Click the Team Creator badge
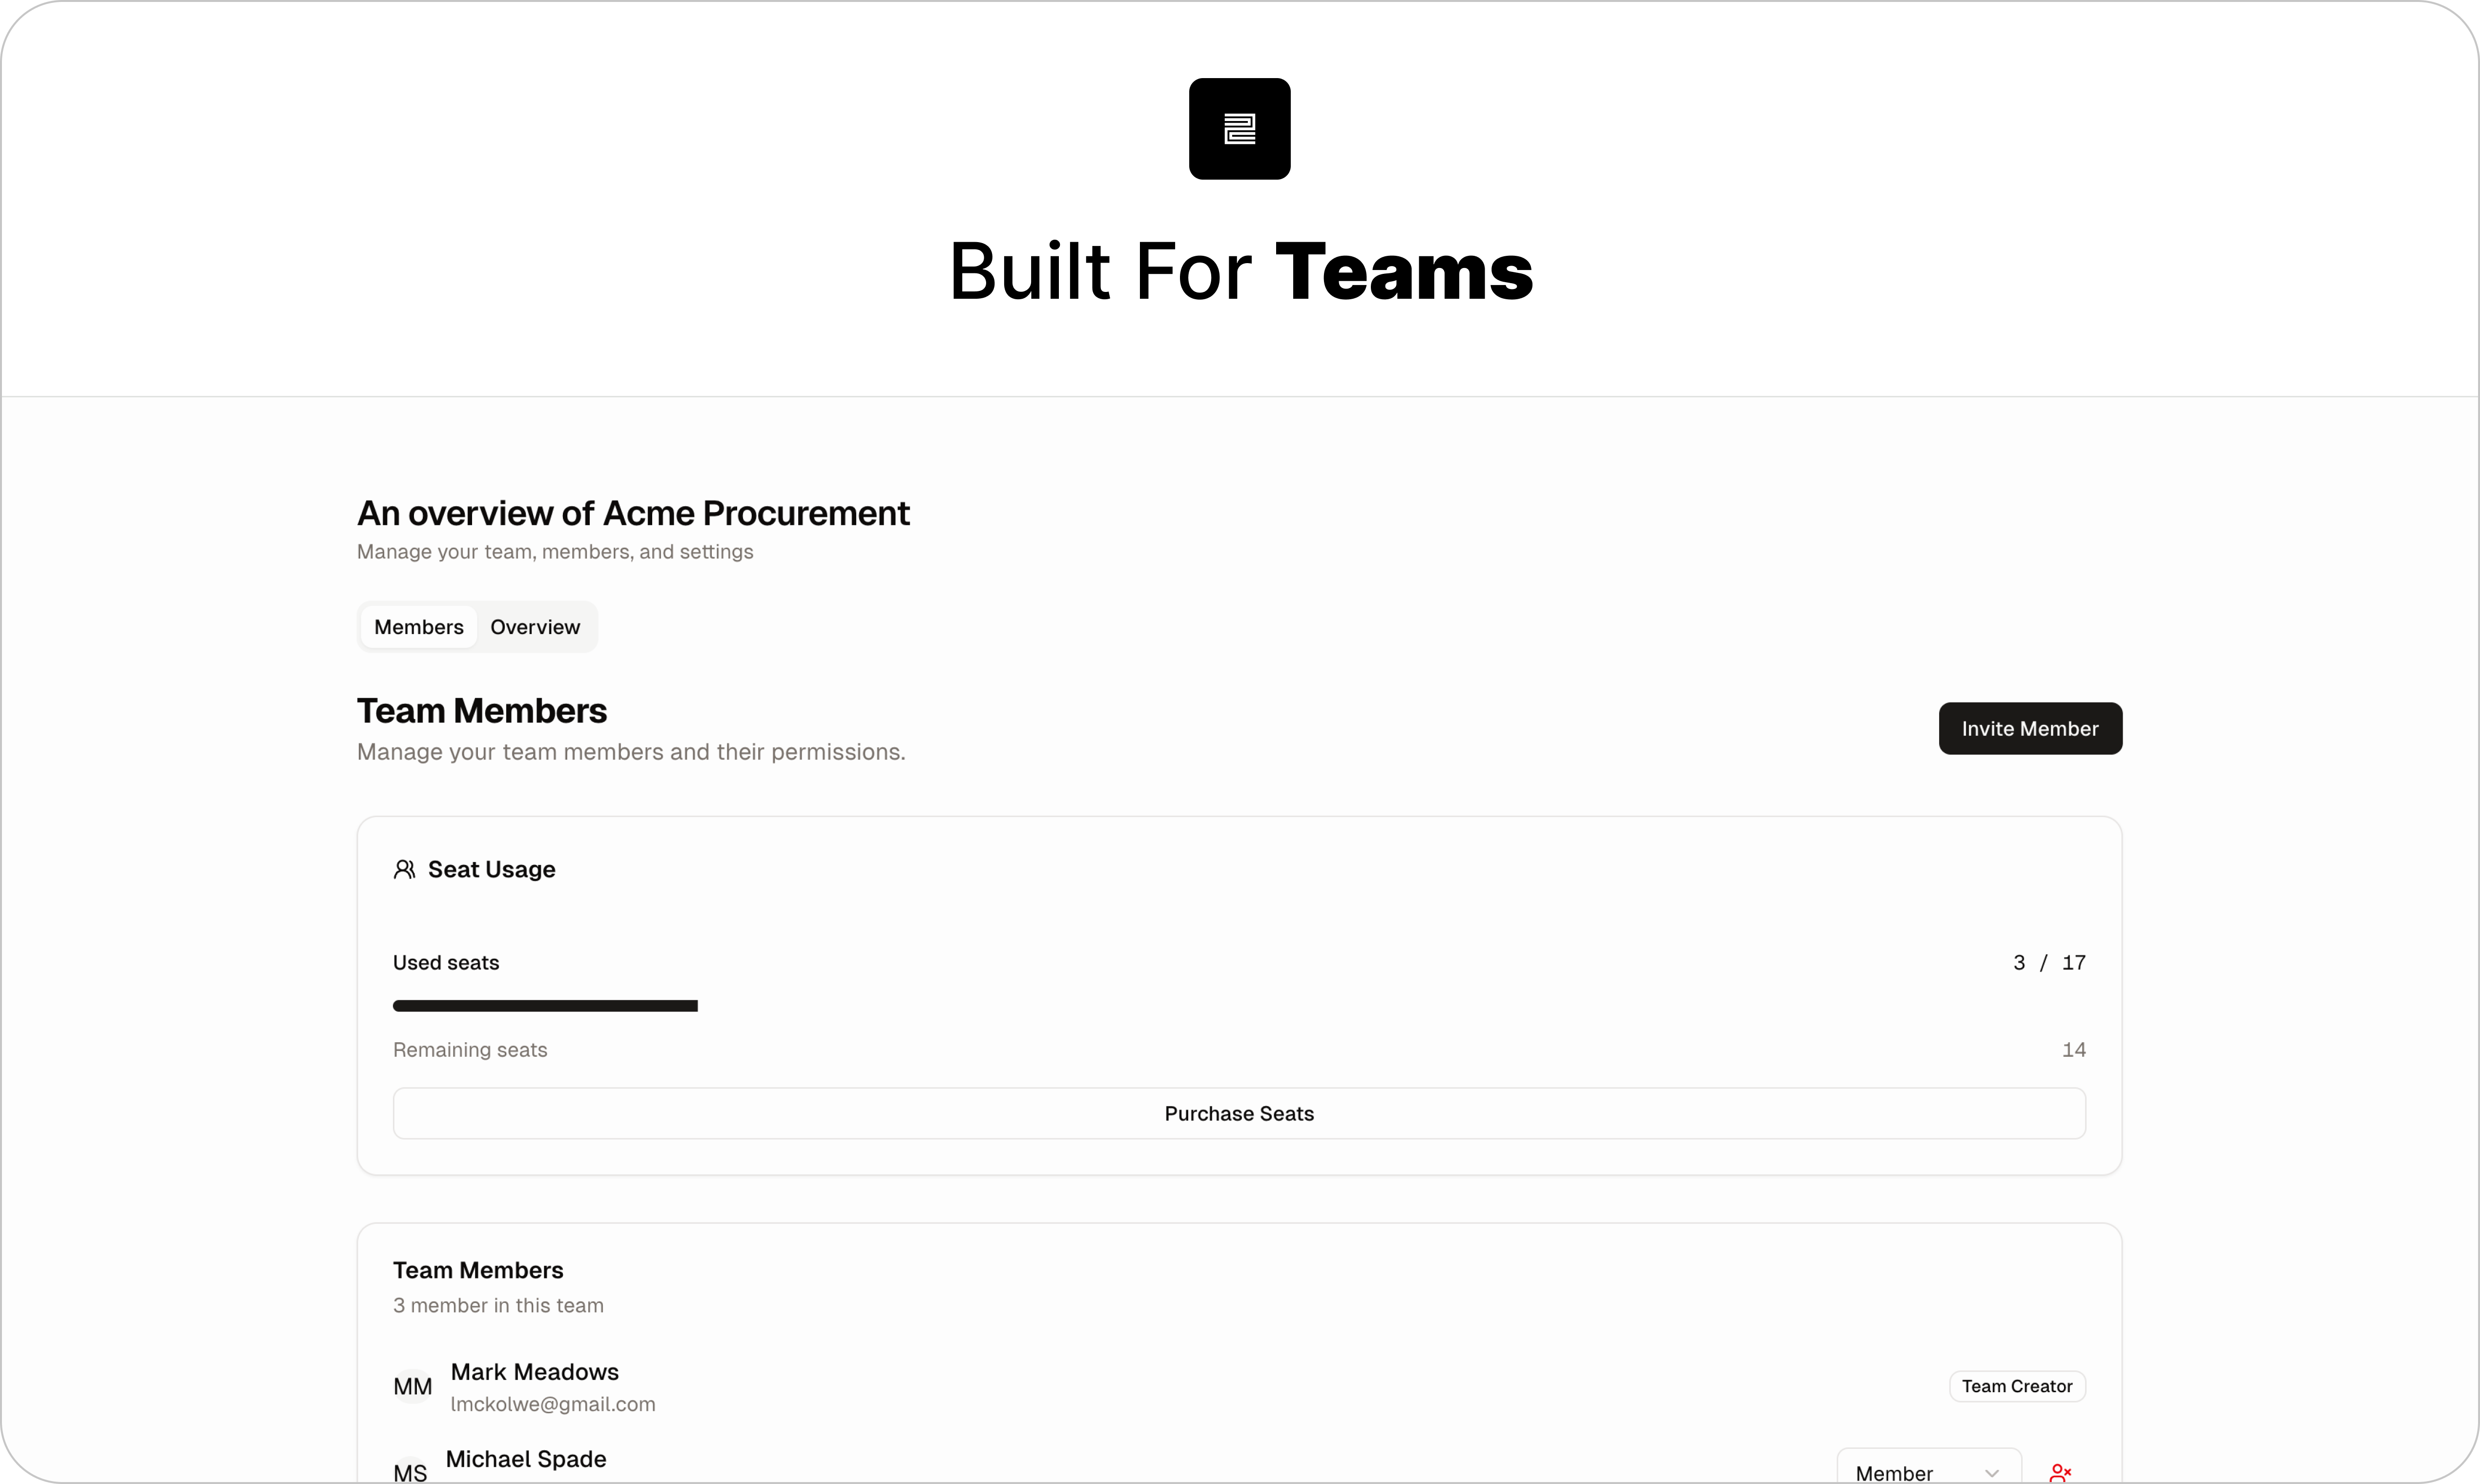Viewport: 2480px width, 1484px height. [2017, 1386]
